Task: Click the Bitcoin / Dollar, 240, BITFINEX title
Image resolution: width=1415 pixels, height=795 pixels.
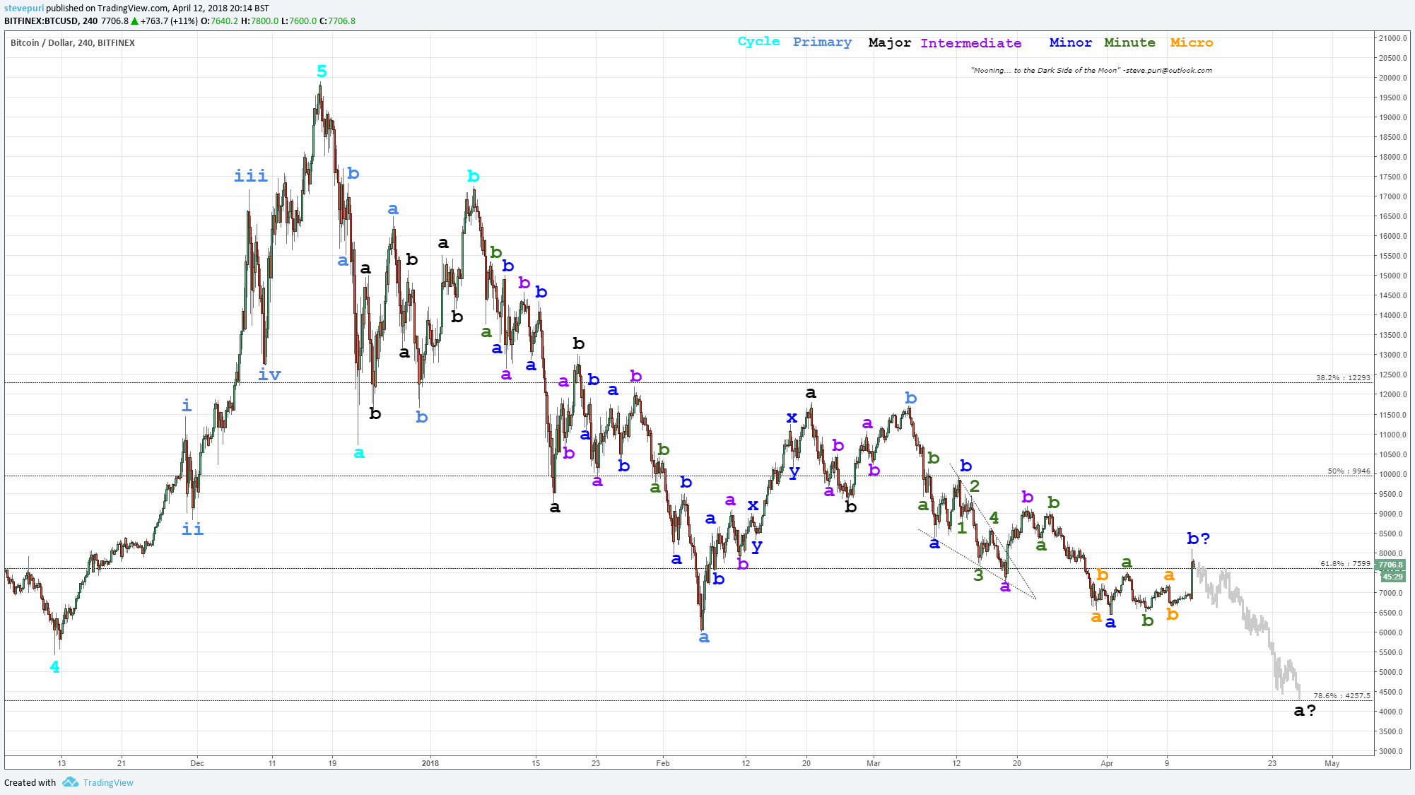Action: [x=73, y=43]
